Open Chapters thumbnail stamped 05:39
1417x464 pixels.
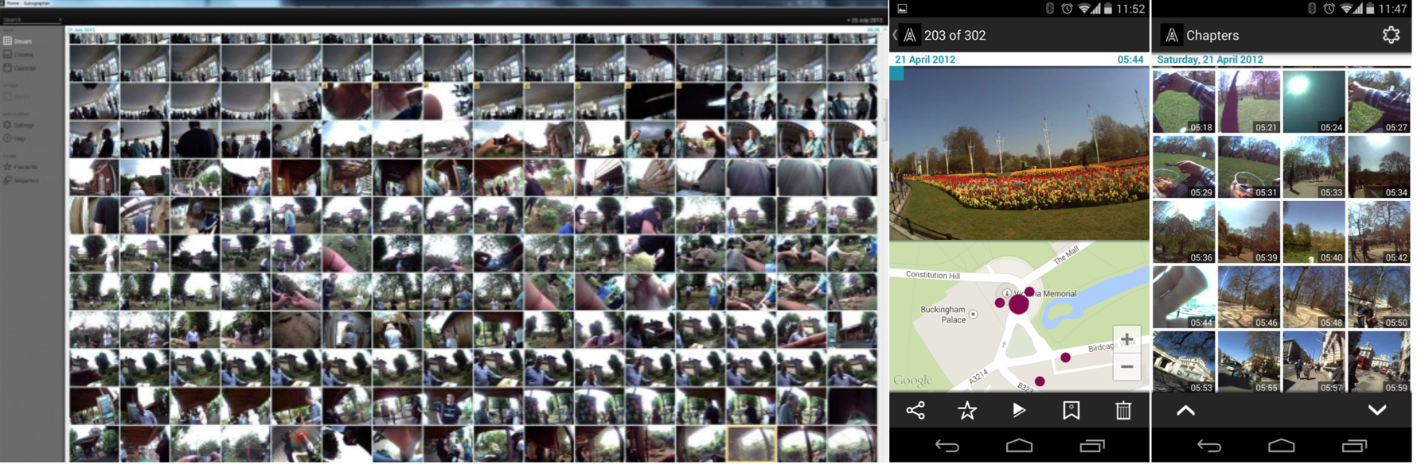pyautogui.click(x=1249, y=232)
